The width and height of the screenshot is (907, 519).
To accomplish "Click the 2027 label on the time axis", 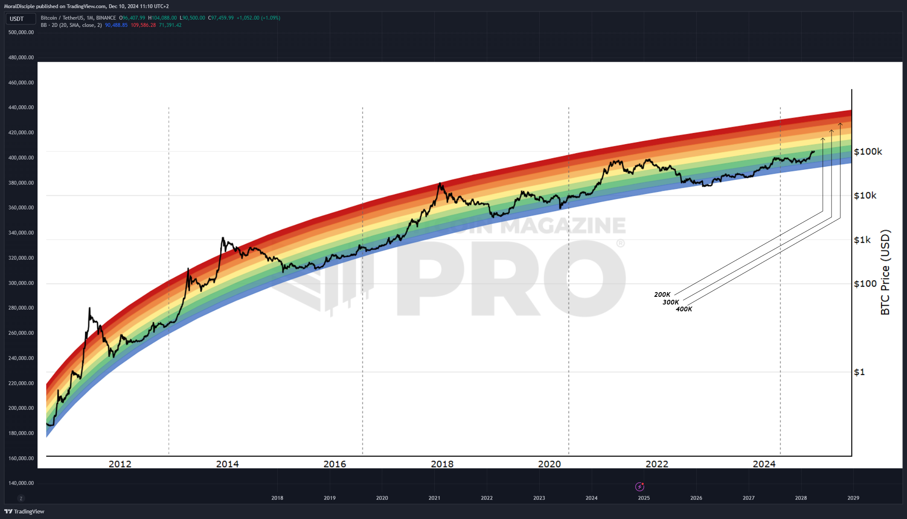I will (749, 498).
